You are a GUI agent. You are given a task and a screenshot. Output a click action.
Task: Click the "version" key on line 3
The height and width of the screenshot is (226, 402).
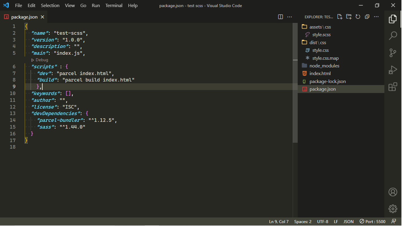[x=44, y=40]
